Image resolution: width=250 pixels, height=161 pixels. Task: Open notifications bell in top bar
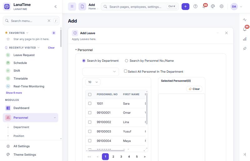204,6
